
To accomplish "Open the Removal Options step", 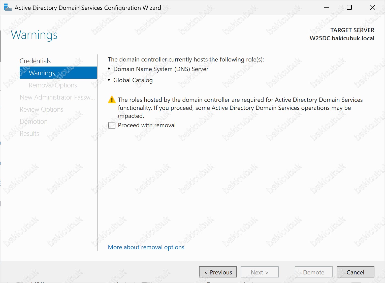I will click(53, 85).
